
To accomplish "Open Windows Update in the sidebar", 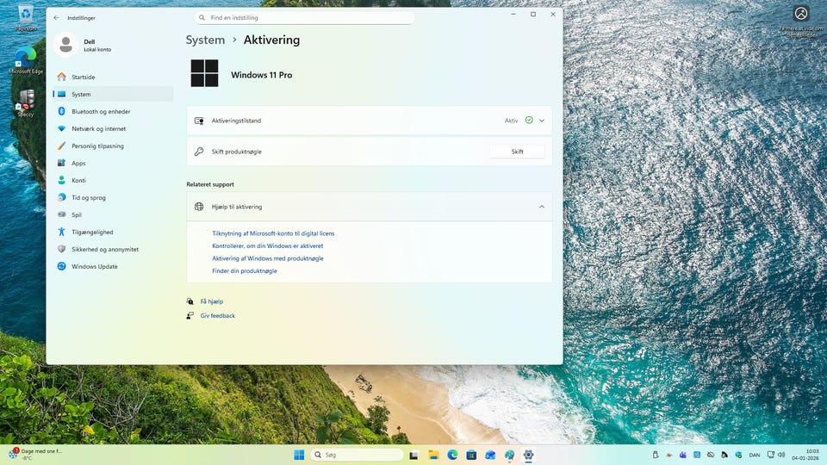I will [x=94, y=266].
